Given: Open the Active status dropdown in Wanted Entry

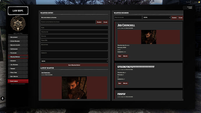Looking at the screenshot, I should (x=74, y=61).
